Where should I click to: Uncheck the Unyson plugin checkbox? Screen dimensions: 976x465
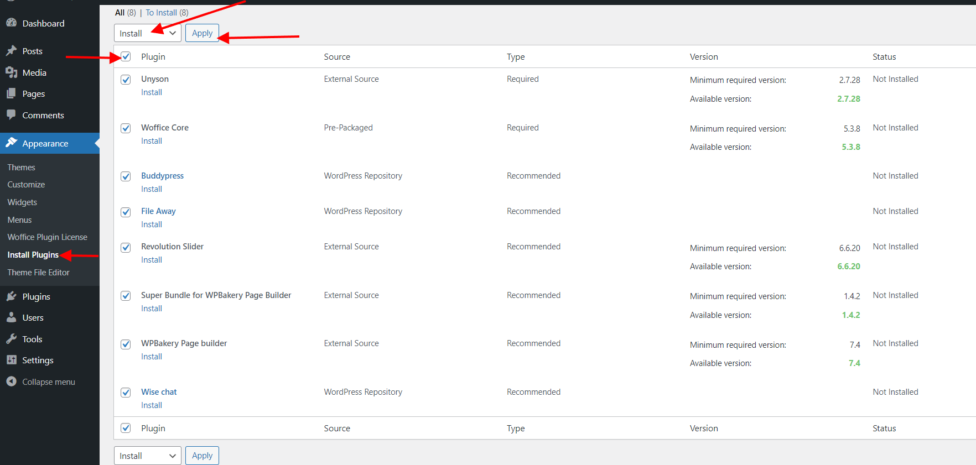click(126, 80)
